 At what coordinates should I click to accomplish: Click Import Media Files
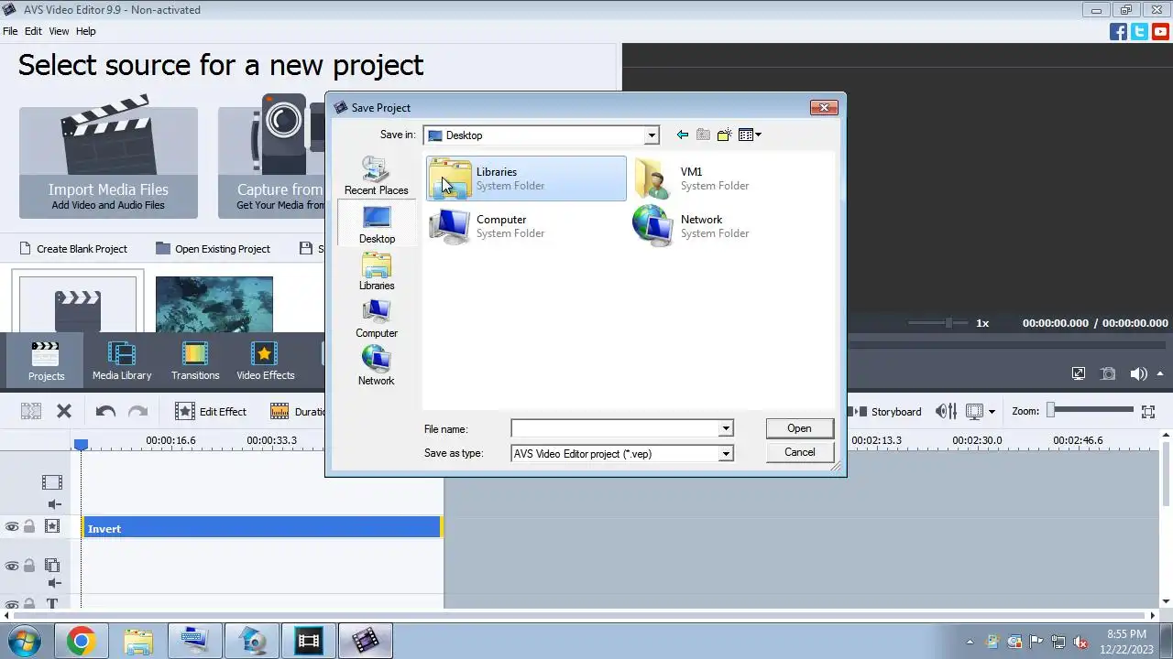[x=108, y=162]
